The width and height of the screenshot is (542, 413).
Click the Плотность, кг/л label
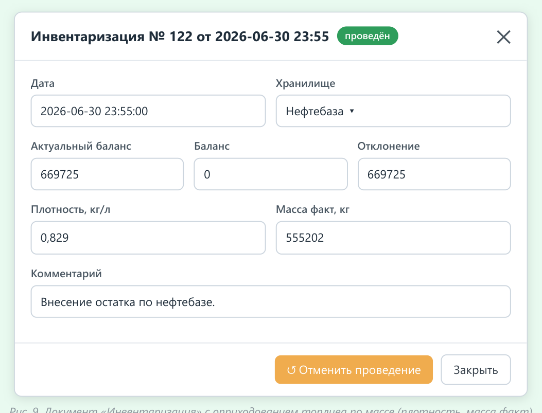[x=71, y=209]
